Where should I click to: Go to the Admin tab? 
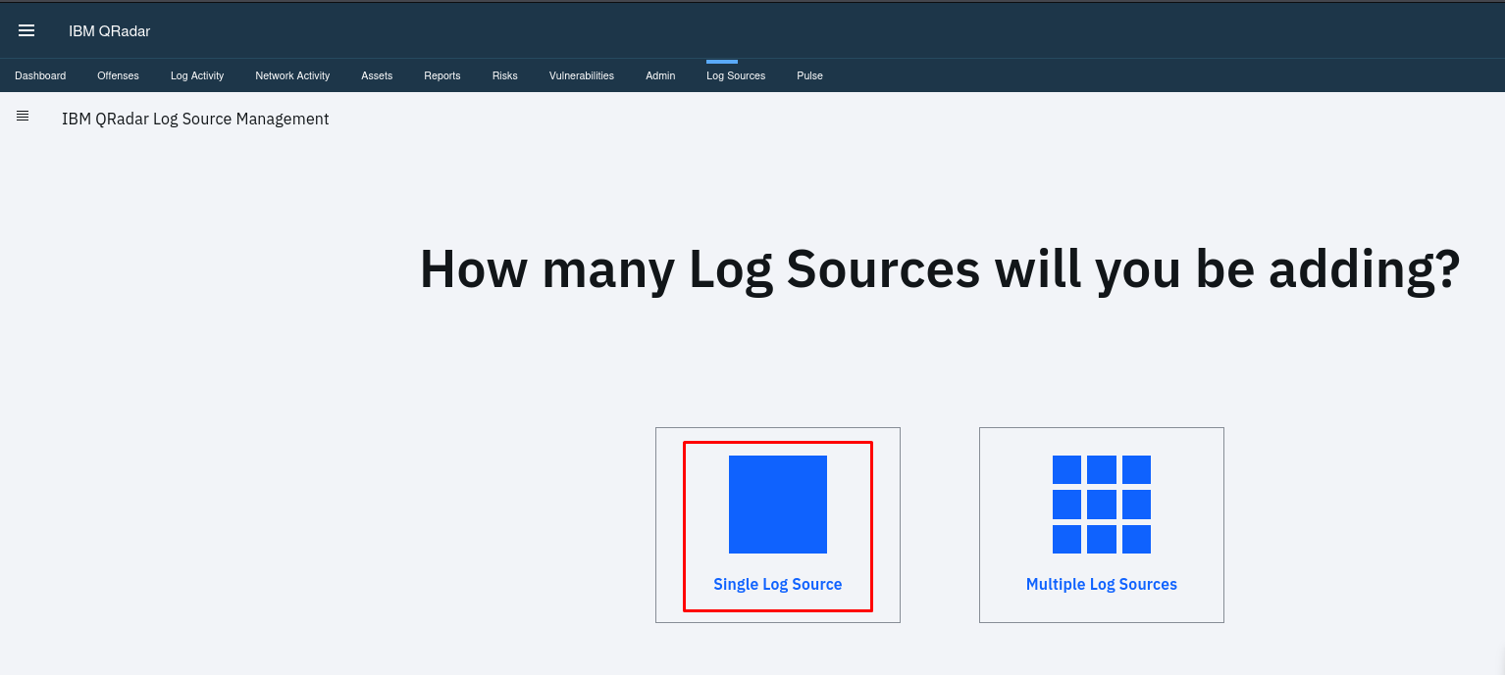tap(660, 75)
